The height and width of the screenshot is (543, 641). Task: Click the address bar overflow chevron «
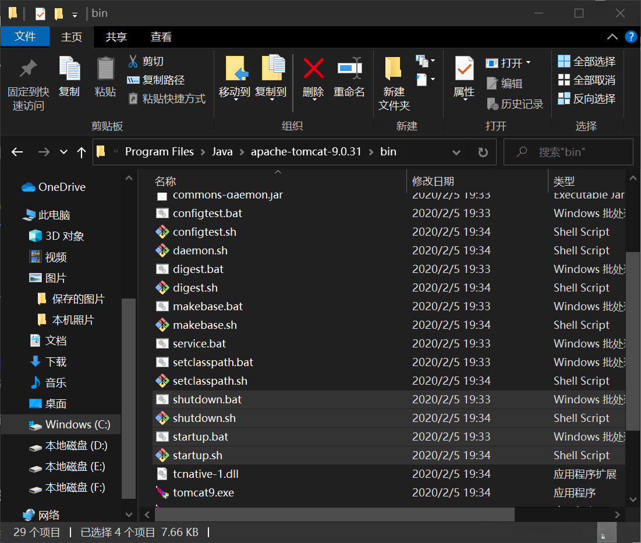(x=116, y=151)
